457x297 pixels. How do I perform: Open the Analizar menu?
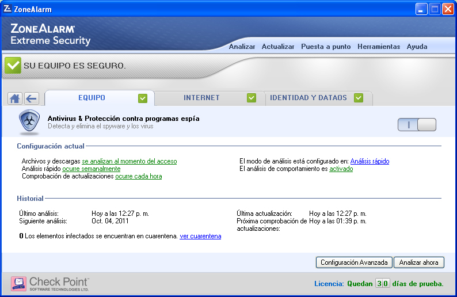[x=242, y=47]
